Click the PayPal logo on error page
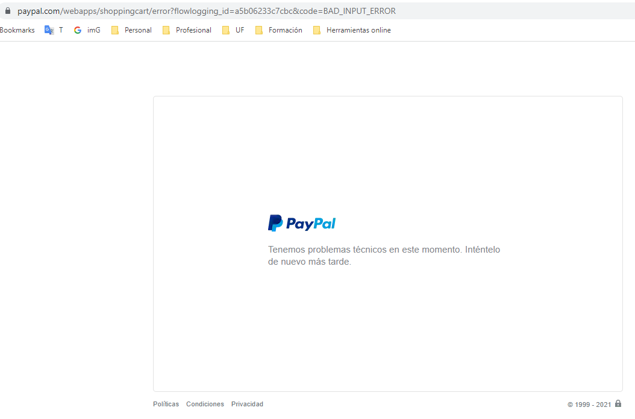The width and height of the screenshot is (635, 419). pos(302,223)
